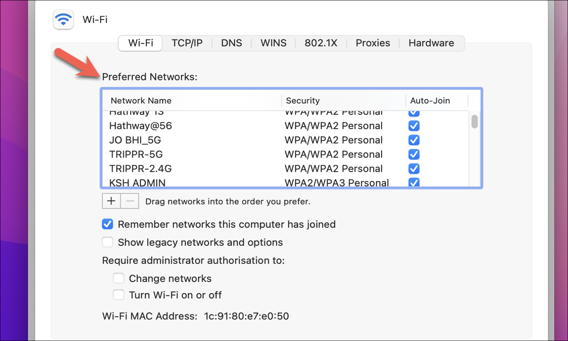Uncheck Auto-Join for Hathway@56

414,126
